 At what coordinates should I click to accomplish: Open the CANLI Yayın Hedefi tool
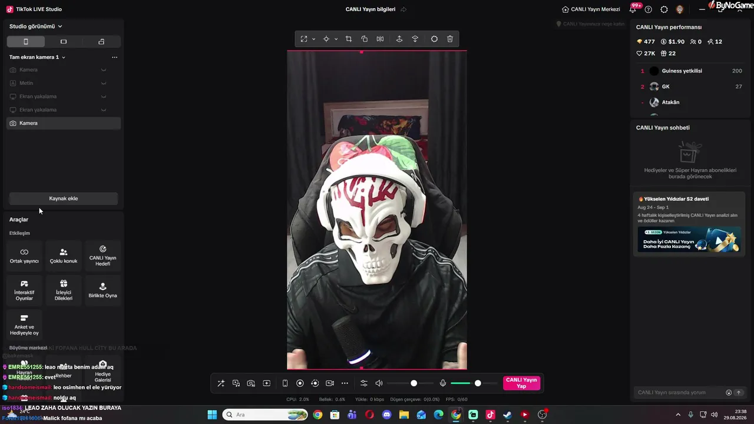click(x=103, y=256)
